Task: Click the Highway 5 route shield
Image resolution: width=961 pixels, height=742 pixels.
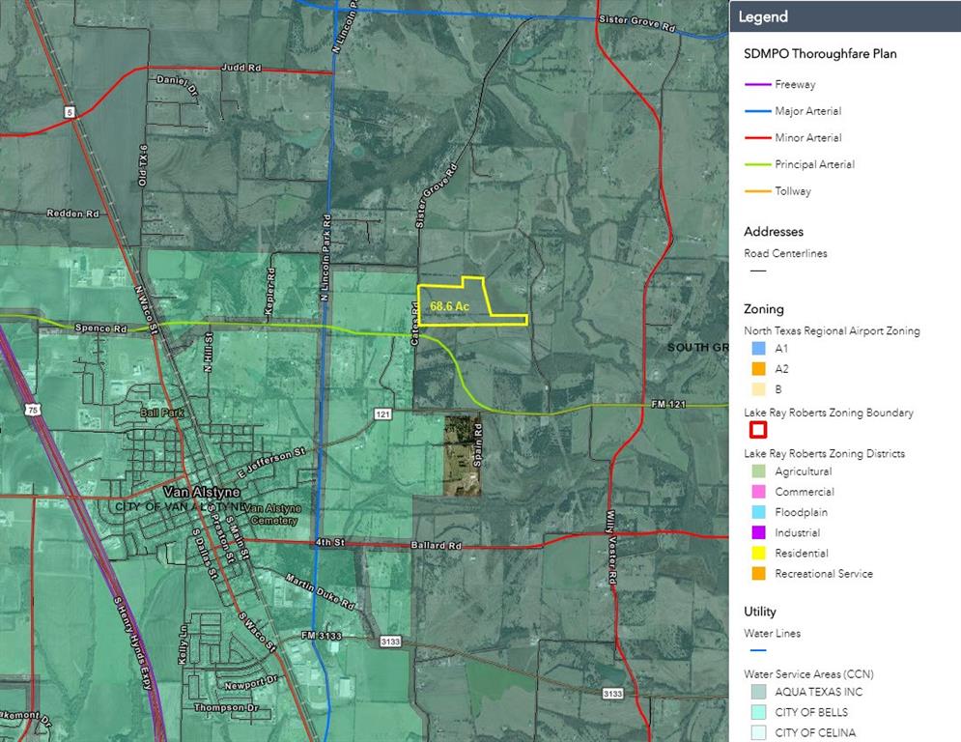Action: pyautogui.click(x=70, y=113)
